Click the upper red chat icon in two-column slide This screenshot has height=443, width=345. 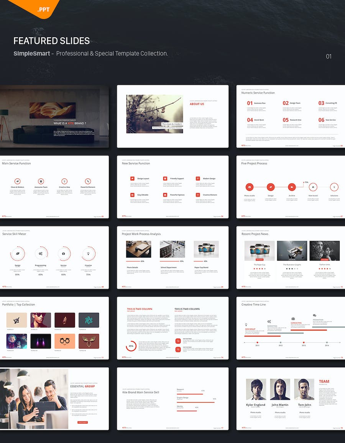point(178,341)
